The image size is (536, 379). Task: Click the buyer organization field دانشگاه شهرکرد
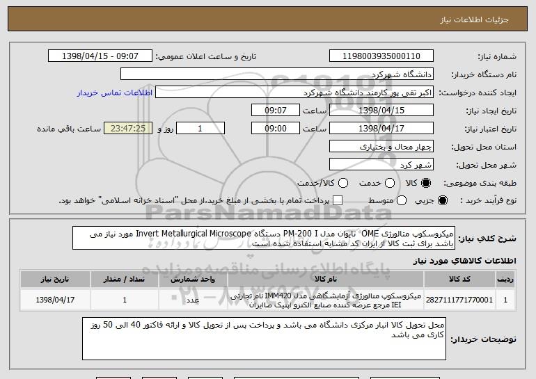click(277, 74)
